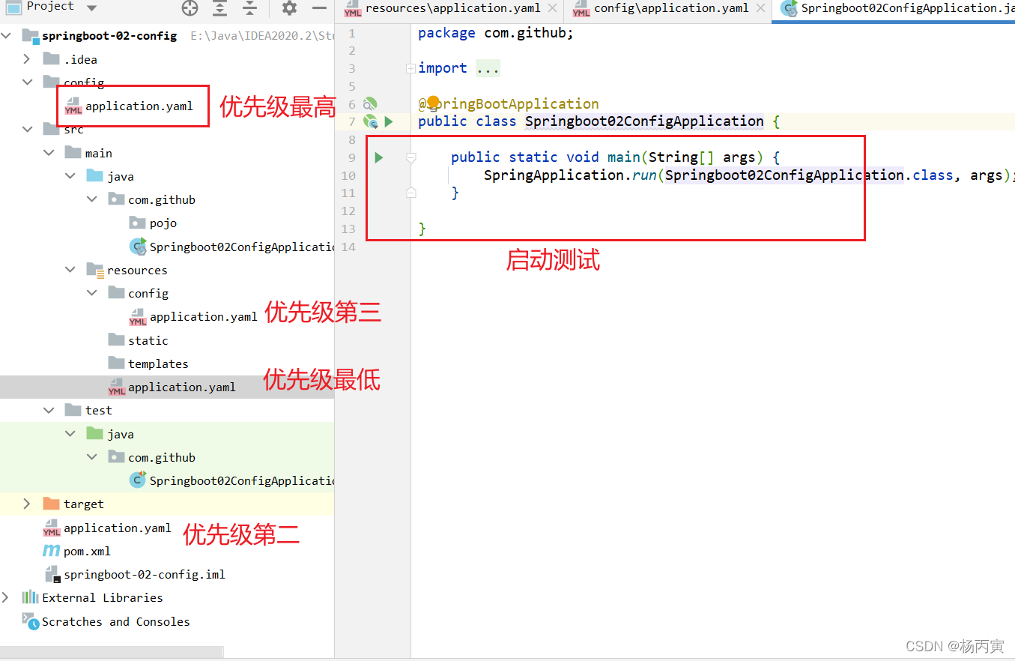The image size is (1015, 661).
Task: Open the Project view dropdown arrow
Action: tap(91, 7)
